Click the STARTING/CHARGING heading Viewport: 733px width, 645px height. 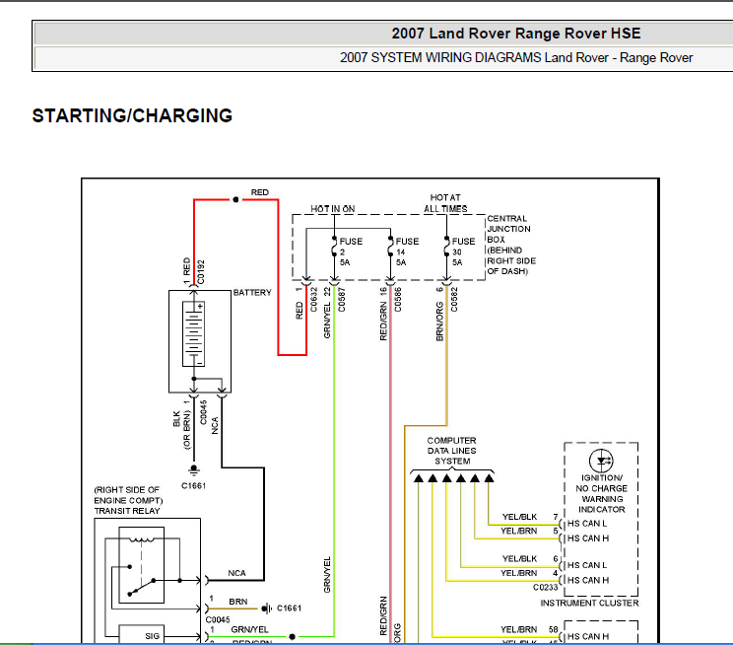(x=132, y=115)
